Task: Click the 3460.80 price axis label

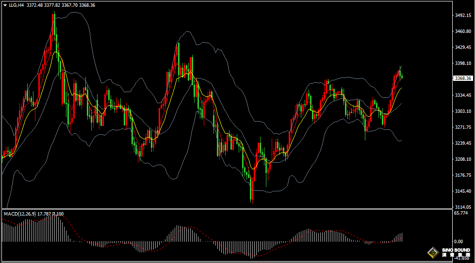Action: pyautogui.click(x=463, y=31)
